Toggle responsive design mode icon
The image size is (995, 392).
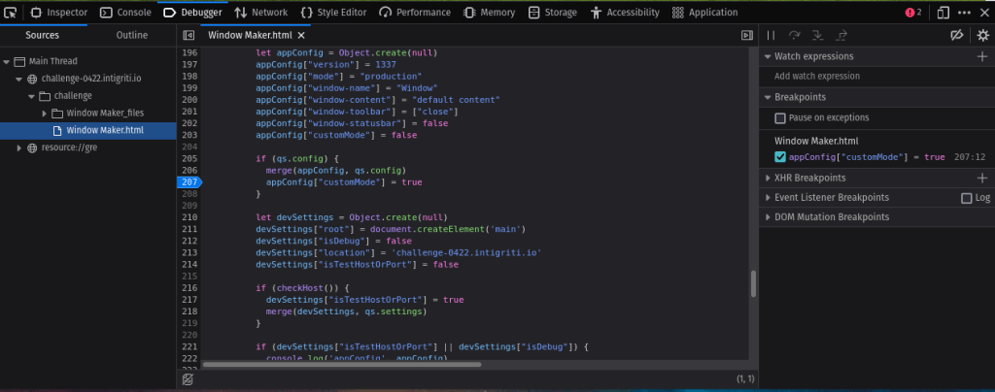943,13
